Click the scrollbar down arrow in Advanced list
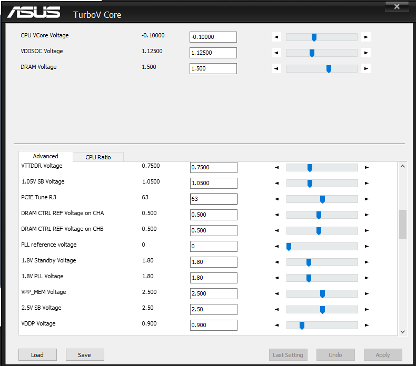This screenshot has height=366, width=416. [402, 332]
